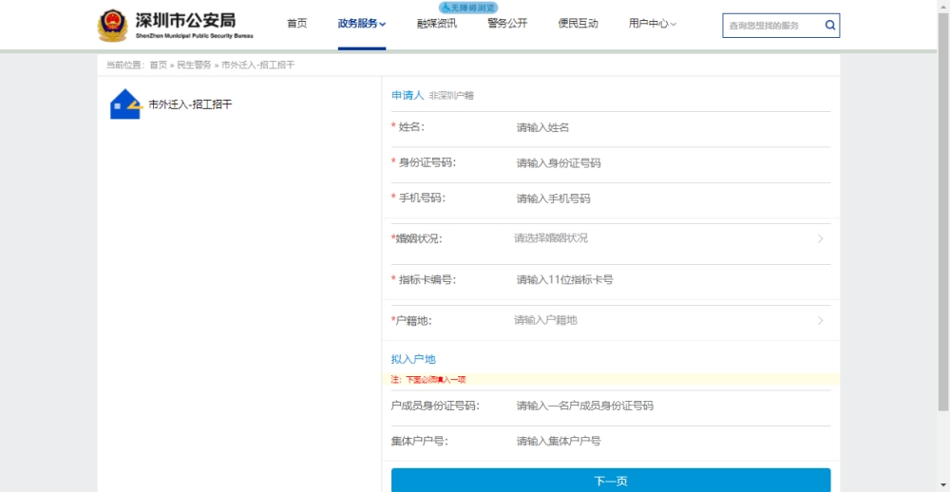Open the 婚姻状况 chevron selector

click(821, 238)
